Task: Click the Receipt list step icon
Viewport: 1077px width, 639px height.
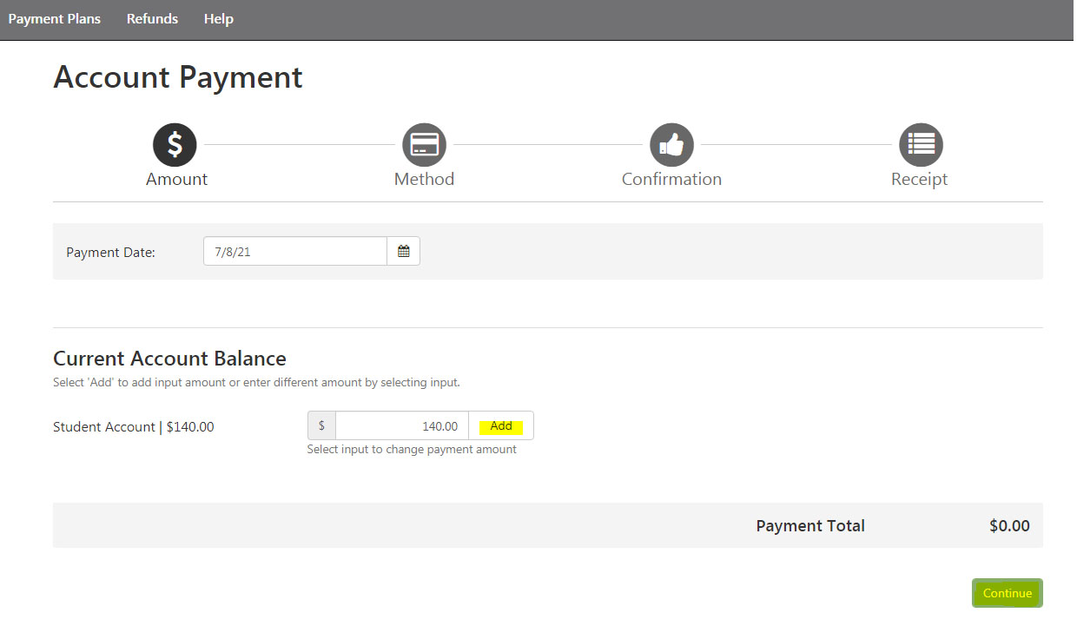Action: coord(920,145)
